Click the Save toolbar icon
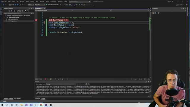 15,5
